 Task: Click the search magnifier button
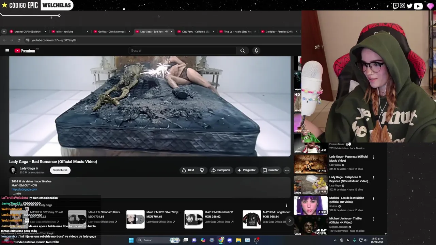pos(243,51)
